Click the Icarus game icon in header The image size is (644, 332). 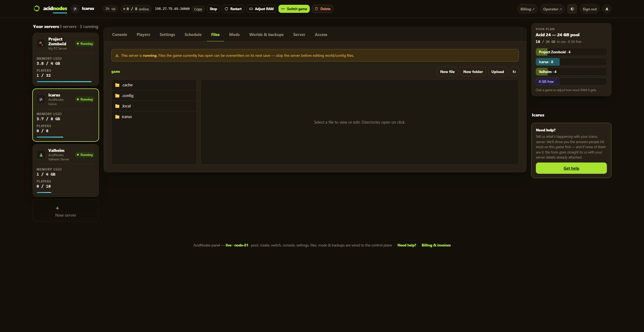coord(75,9)
